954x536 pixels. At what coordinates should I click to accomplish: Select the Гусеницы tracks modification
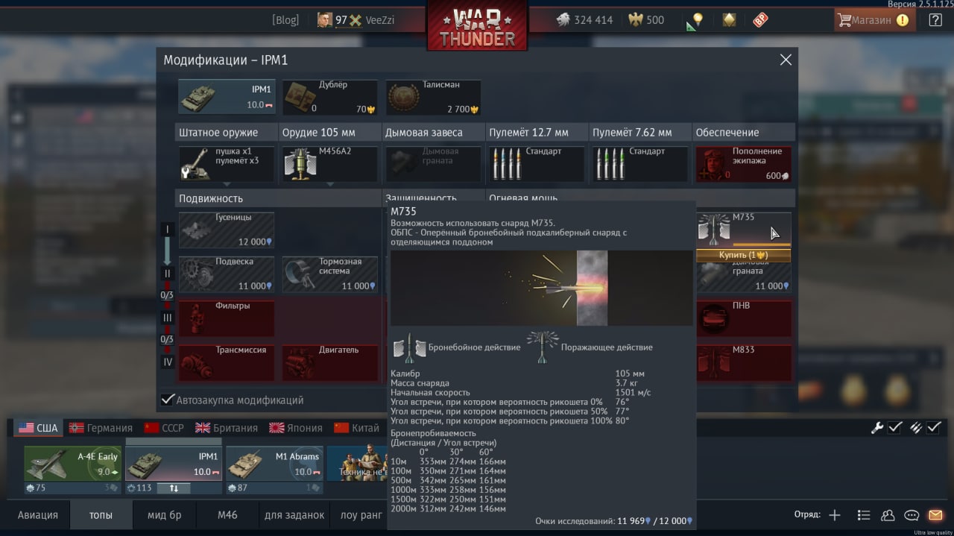tap(226, 230)
